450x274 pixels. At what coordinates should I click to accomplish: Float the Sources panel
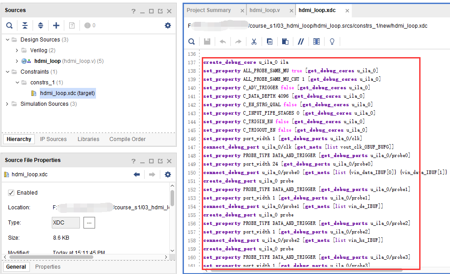click(x=160, y=11)
